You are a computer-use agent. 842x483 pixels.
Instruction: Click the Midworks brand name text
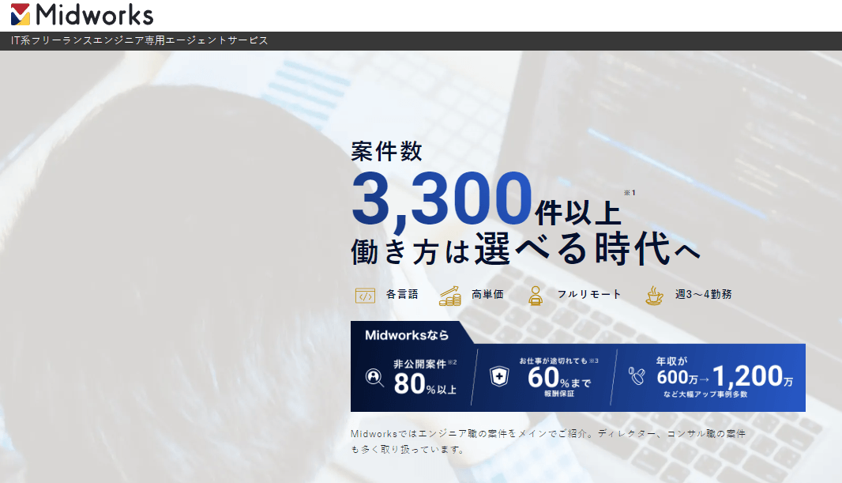click(95, 14)
